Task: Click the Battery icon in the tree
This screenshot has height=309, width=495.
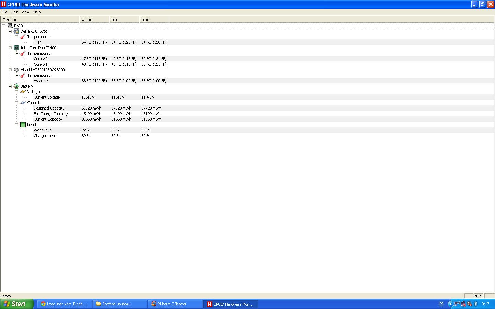Action: tap(16, 86)
